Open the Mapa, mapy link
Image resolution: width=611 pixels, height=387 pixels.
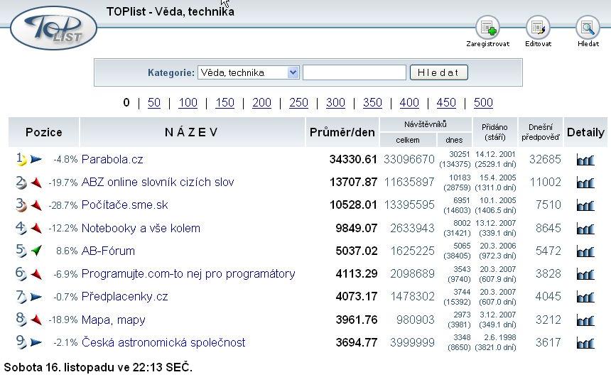pyautogui.click(x=114, y=320)
